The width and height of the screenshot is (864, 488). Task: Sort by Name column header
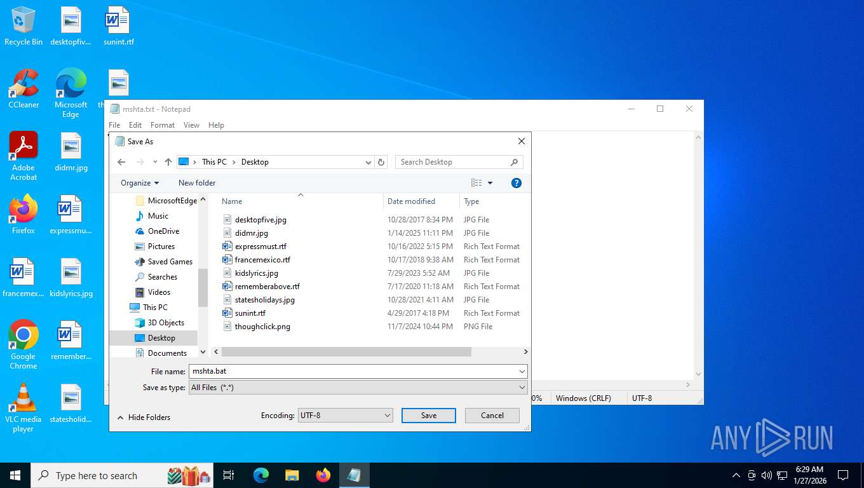point(300,201)
